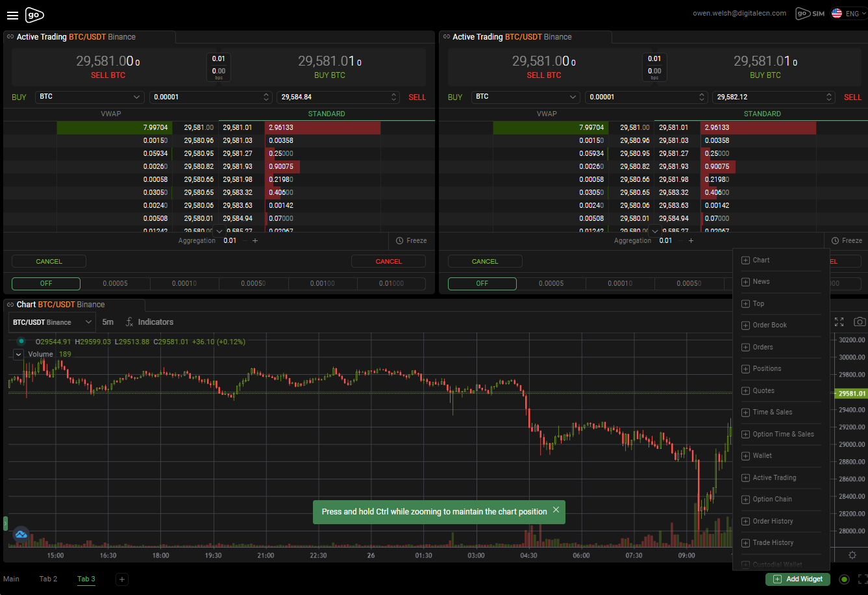Add Option Chain widget from menu
Image resolution: width=868 pixels, height=595 pixels.
point(781,500)
